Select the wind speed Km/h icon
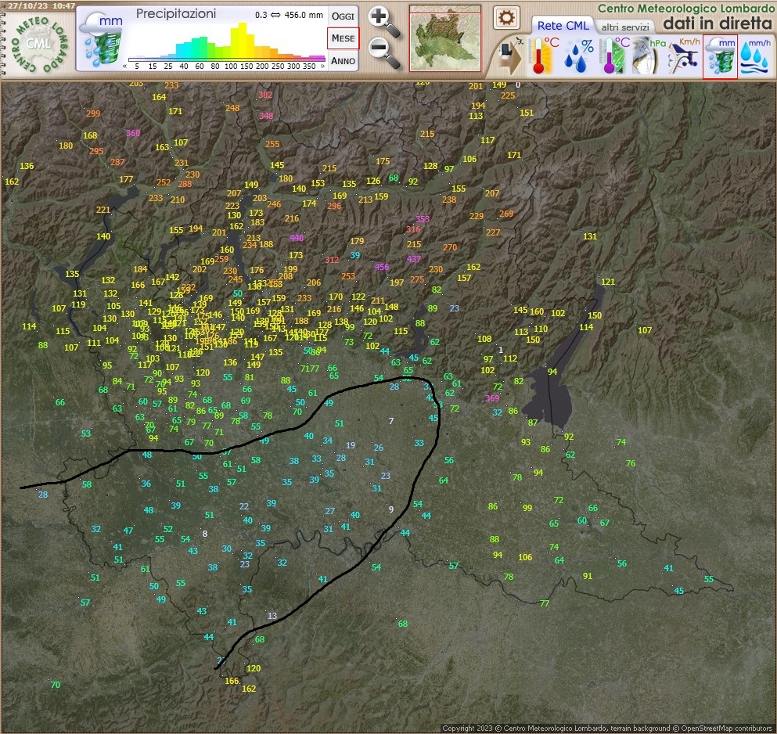The image size is (777, 734). tap(684, 56)
